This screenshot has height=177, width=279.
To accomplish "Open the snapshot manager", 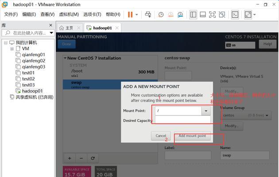I will click(180, 15).
